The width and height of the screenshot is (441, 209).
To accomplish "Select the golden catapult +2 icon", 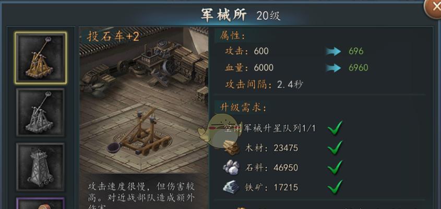I will coord(41,58).
